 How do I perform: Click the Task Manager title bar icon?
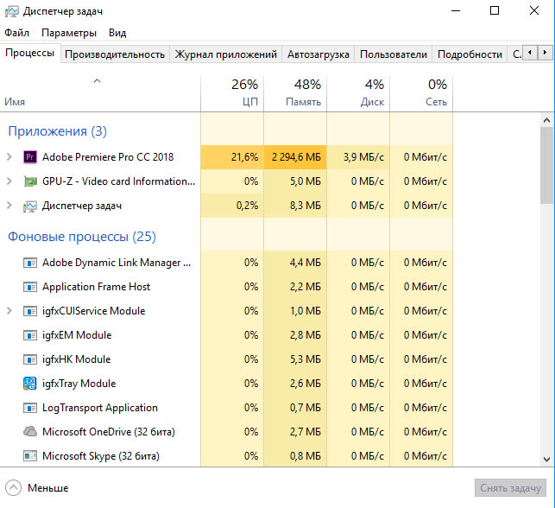click(x=12, y=11)
